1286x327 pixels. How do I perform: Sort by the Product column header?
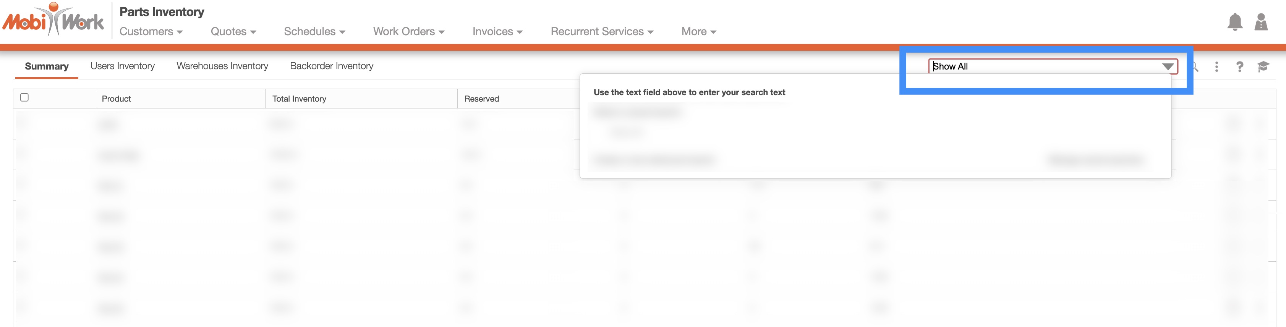coord(116,99)
